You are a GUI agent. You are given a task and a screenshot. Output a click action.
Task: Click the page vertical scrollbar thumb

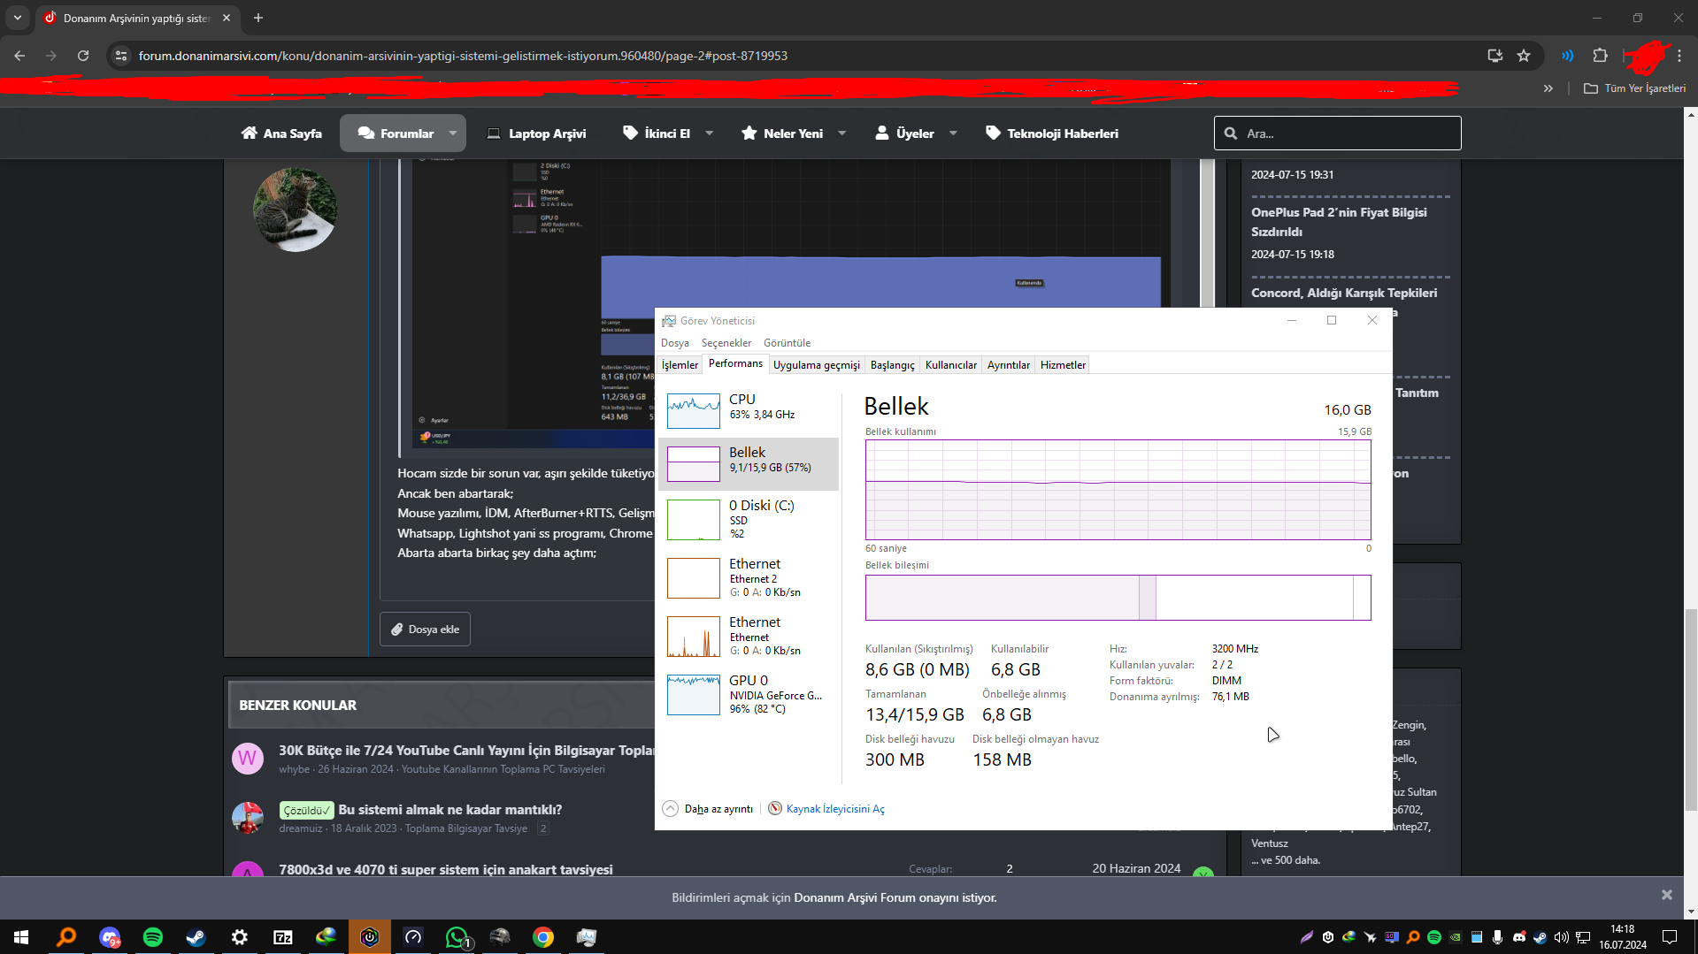pyautogui.click(x=1690, y=709)
